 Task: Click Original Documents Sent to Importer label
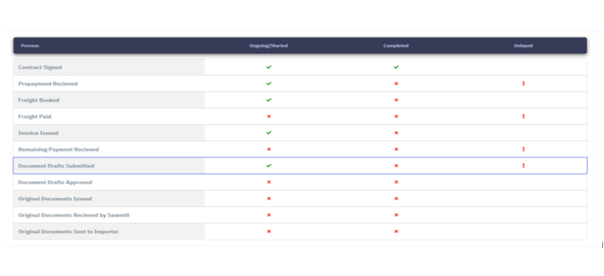[68, 232]
